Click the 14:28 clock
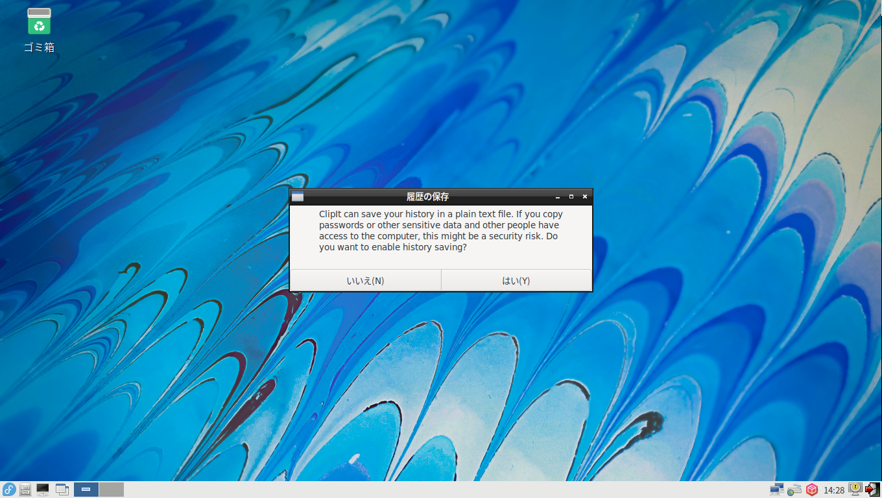Screen dimensions: 882x498 (834, 490)
